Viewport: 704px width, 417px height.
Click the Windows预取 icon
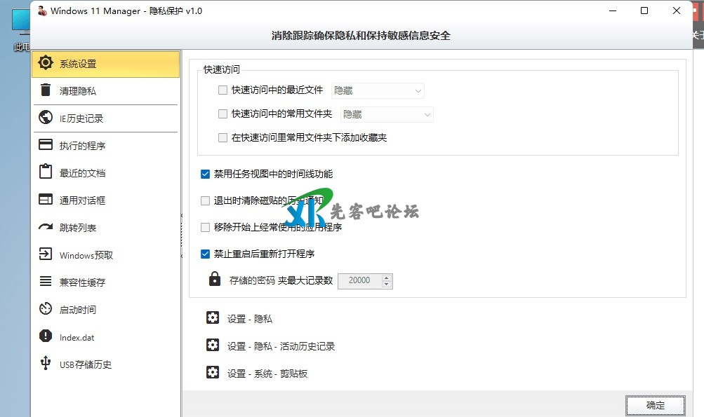coord(46,255)
